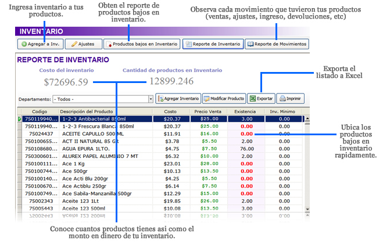Image resolution: width=383 pixels, height=245 pixels.
Task: Expand the Departamento dropdown arrow
Action: pyautogui.click(x=151, y=99)
